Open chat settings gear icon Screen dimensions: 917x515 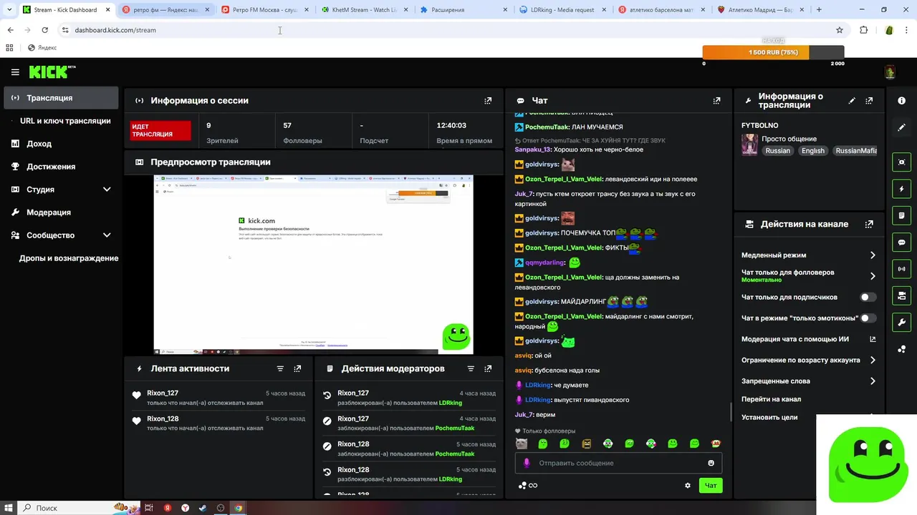point(688,485)
